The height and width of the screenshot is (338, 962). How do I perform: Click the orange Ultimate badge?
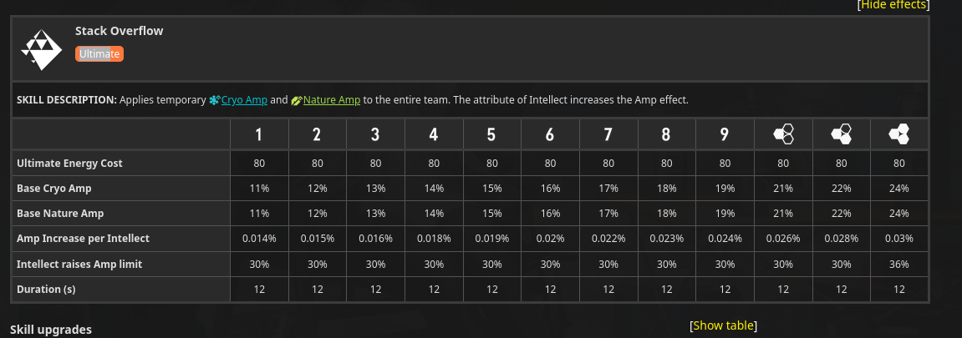[x=99, y=54]
